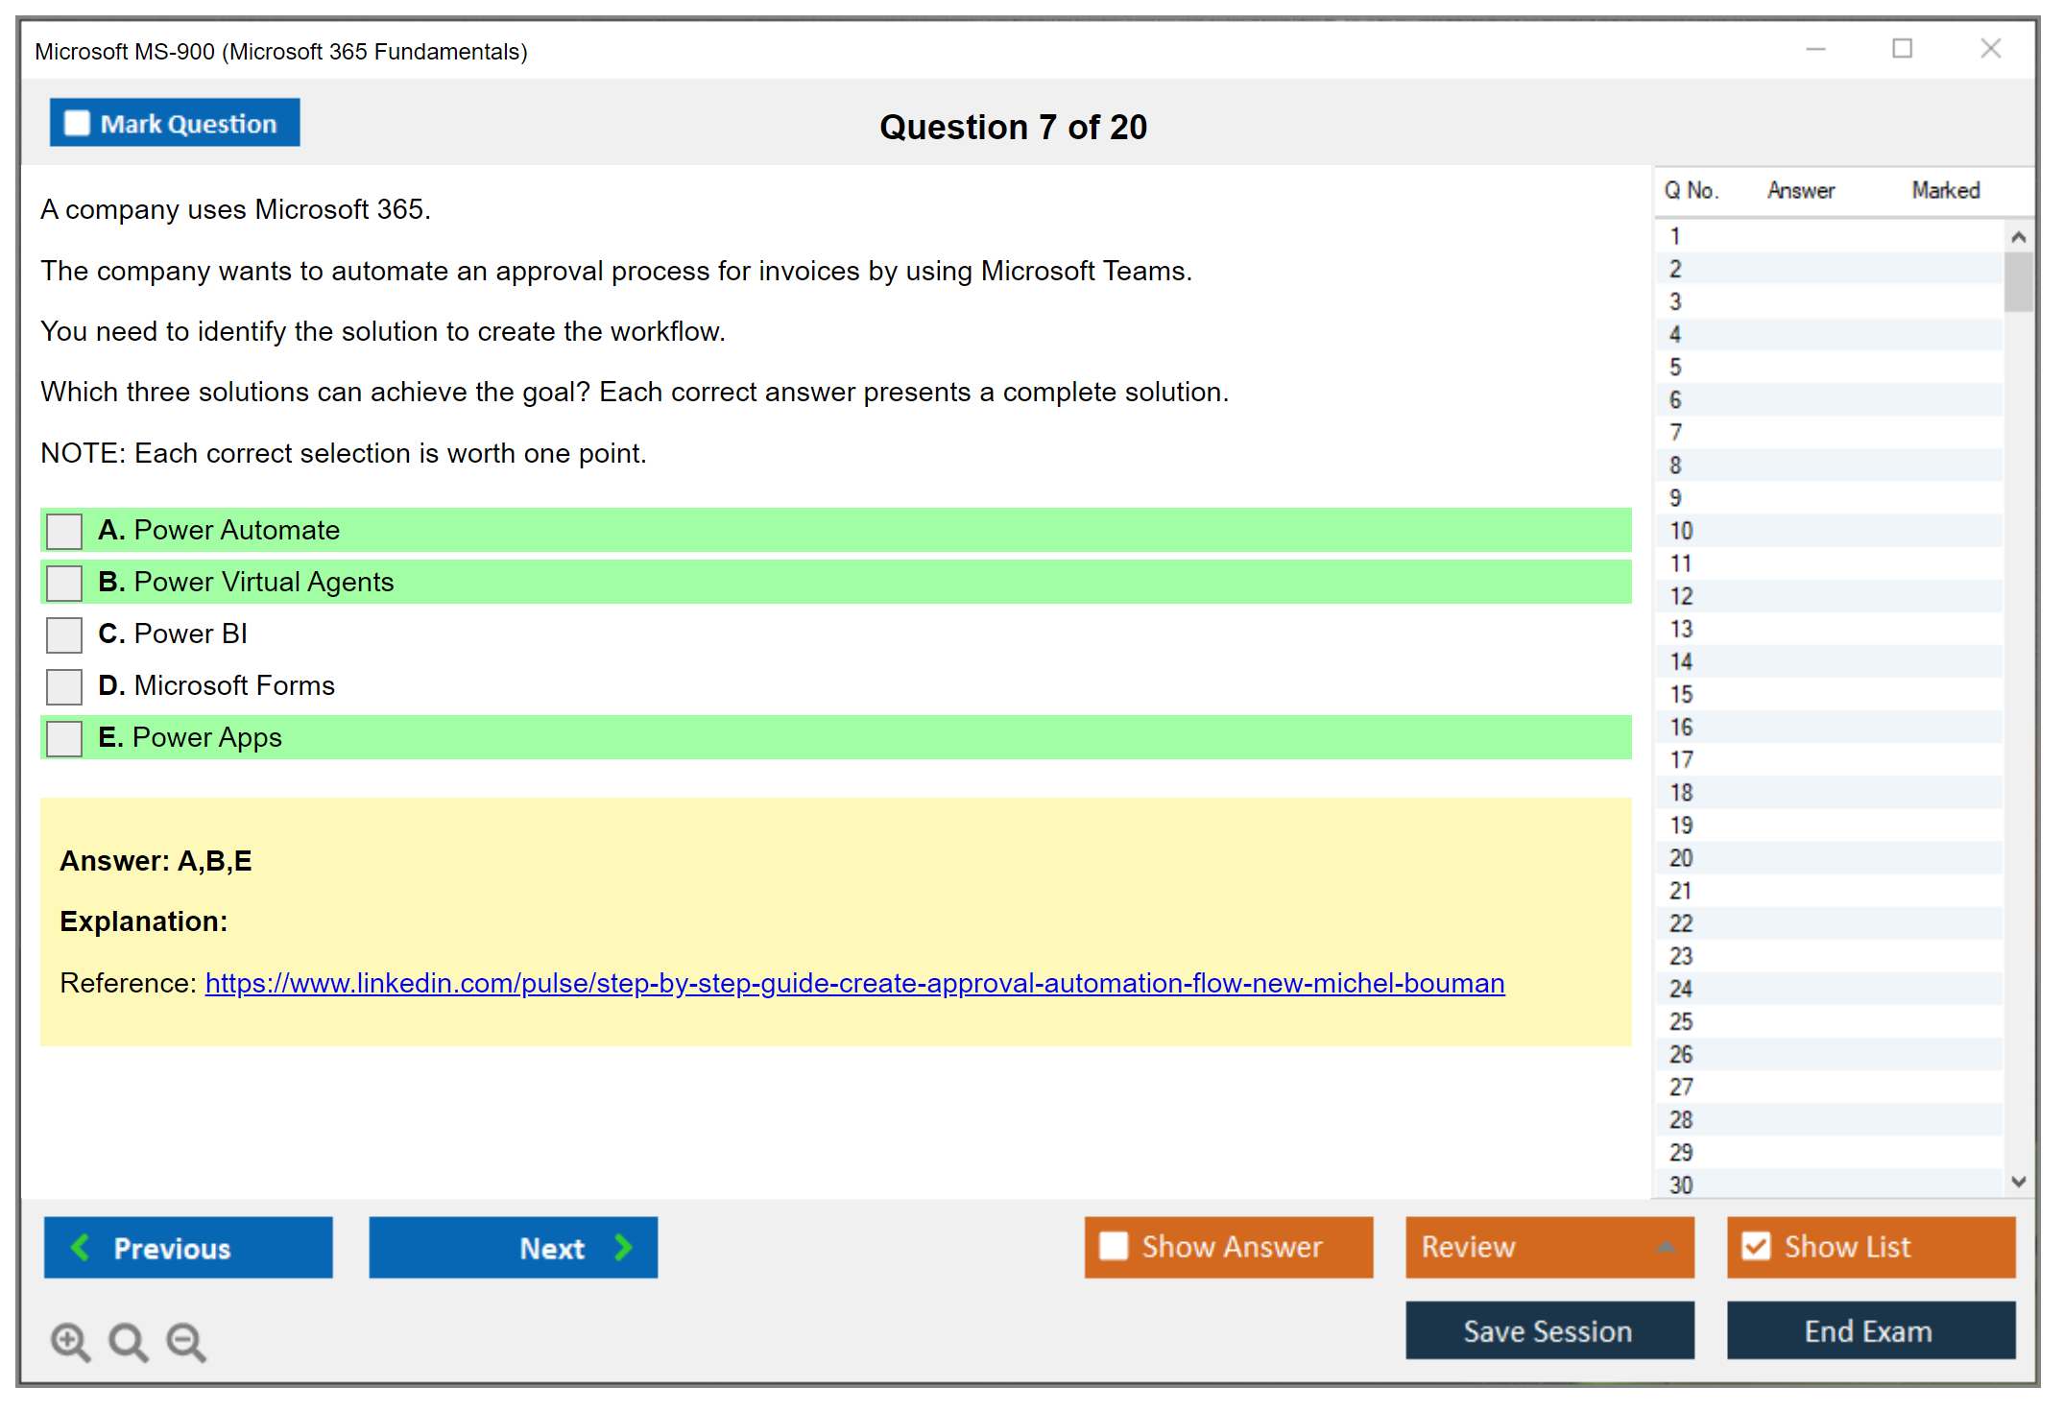Select the Power Virtual Agents checkbox

[64, 583]
